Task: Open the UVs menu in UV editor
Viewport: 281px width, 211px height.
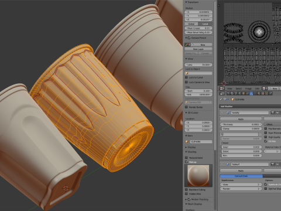Action: point(257,89)
